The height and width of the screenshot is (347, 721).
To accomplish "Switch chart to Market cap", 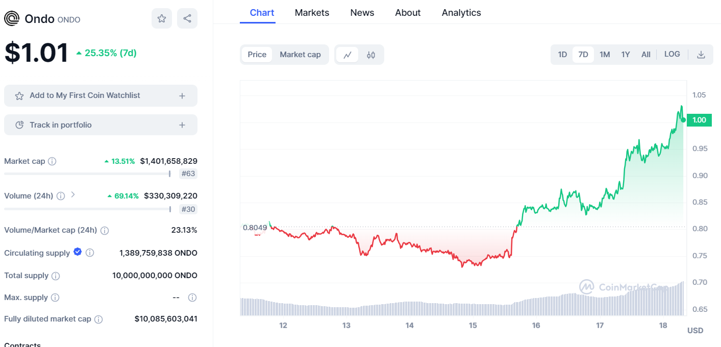I will (x=301, y=55).
